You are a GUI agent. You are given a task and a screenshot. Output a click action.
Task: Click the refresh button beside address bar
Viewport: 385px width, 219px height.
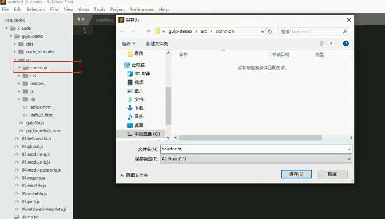point(270,31)
